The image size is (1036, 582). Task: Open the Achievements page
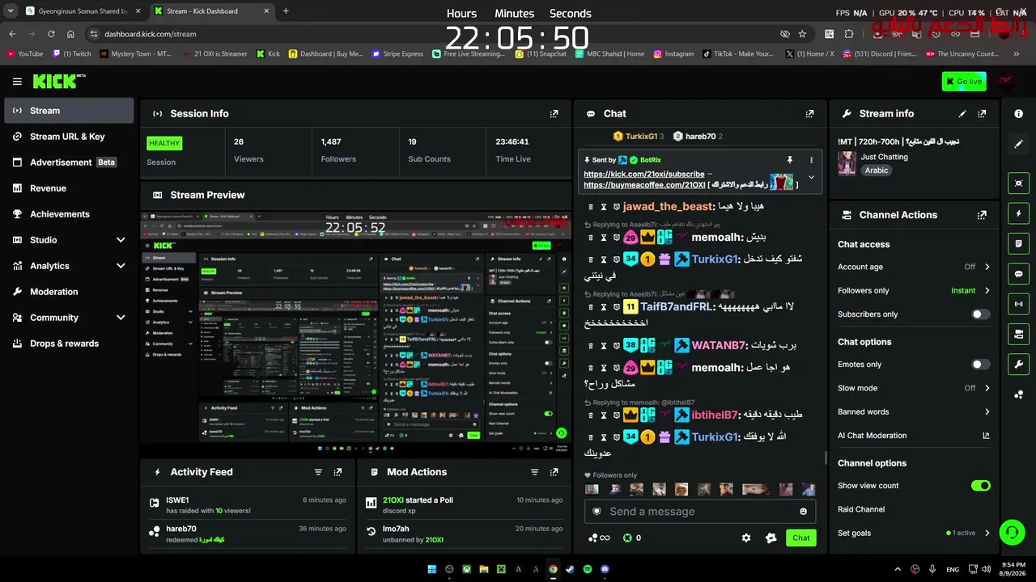[69, 214]
